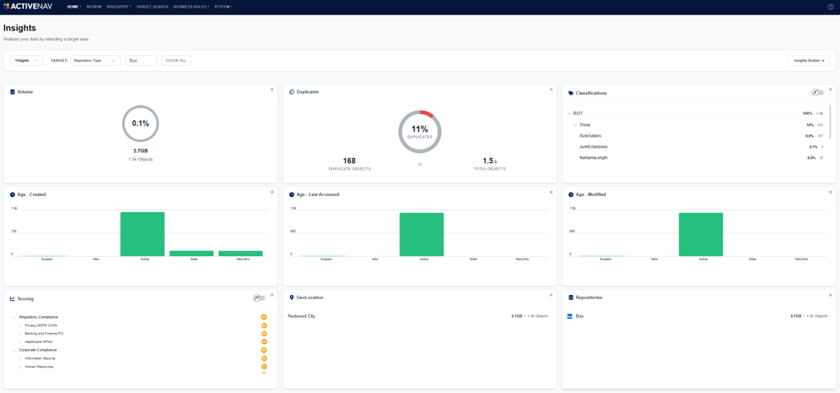The height and width of the screenshot is (393, 840).
Task: Click the Scoring chart icon
Action: pos(13,299)
